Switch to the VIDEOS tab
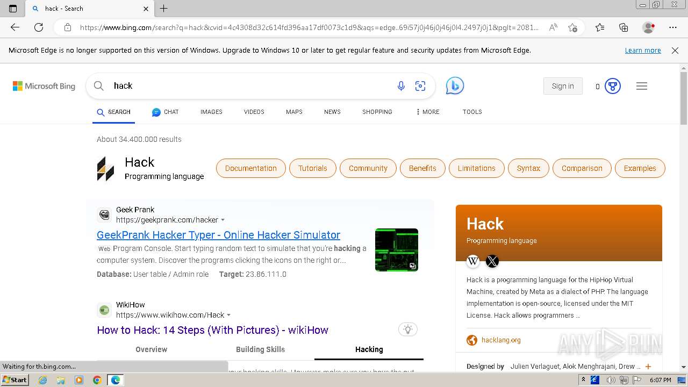Image resolution: width=688 pixels, height=387 pixels. click(x=254, y=112)
